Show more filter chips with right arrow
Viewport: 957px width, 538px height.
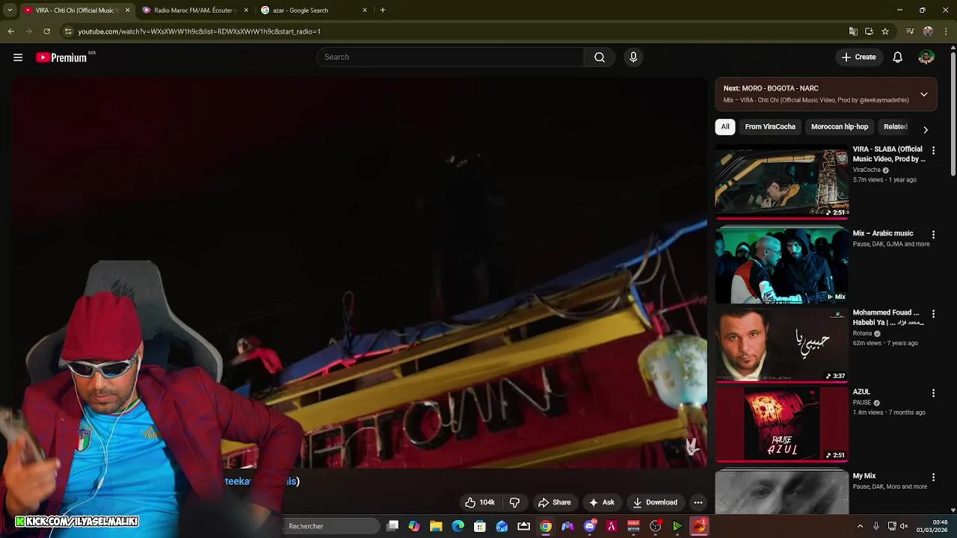926,129
